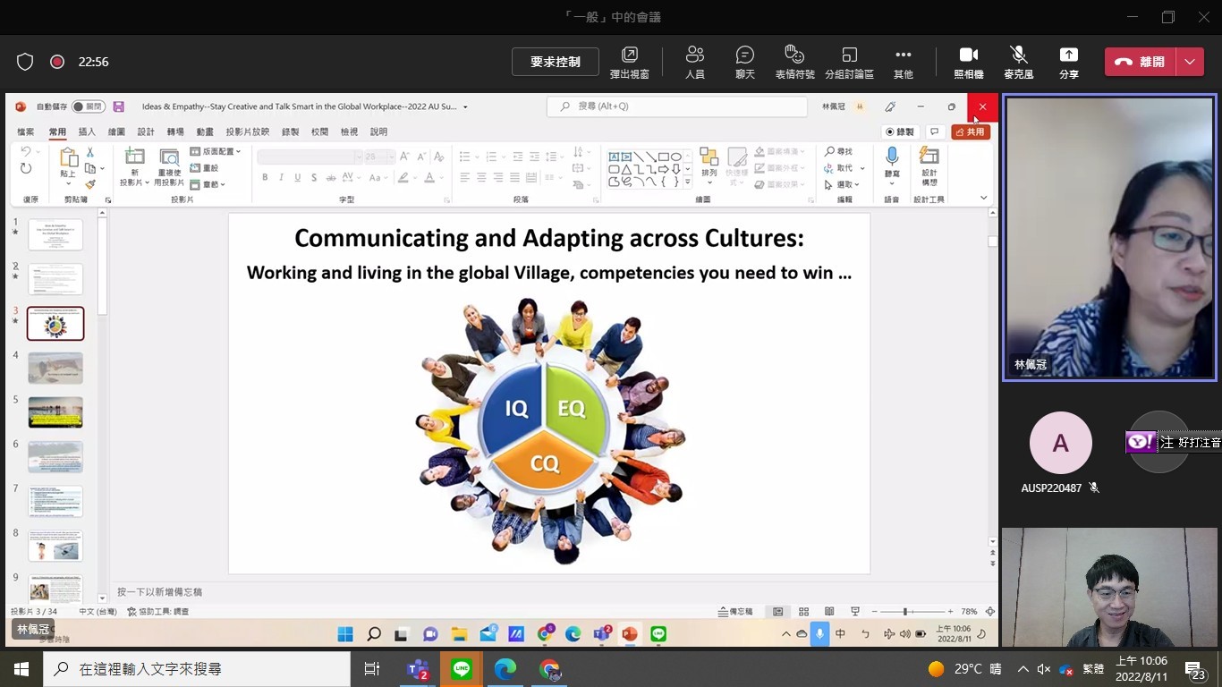The width and height of the screenshot is (1222, 687).
Task: Switch to slide sorter view icon
Action: point(803,612)
